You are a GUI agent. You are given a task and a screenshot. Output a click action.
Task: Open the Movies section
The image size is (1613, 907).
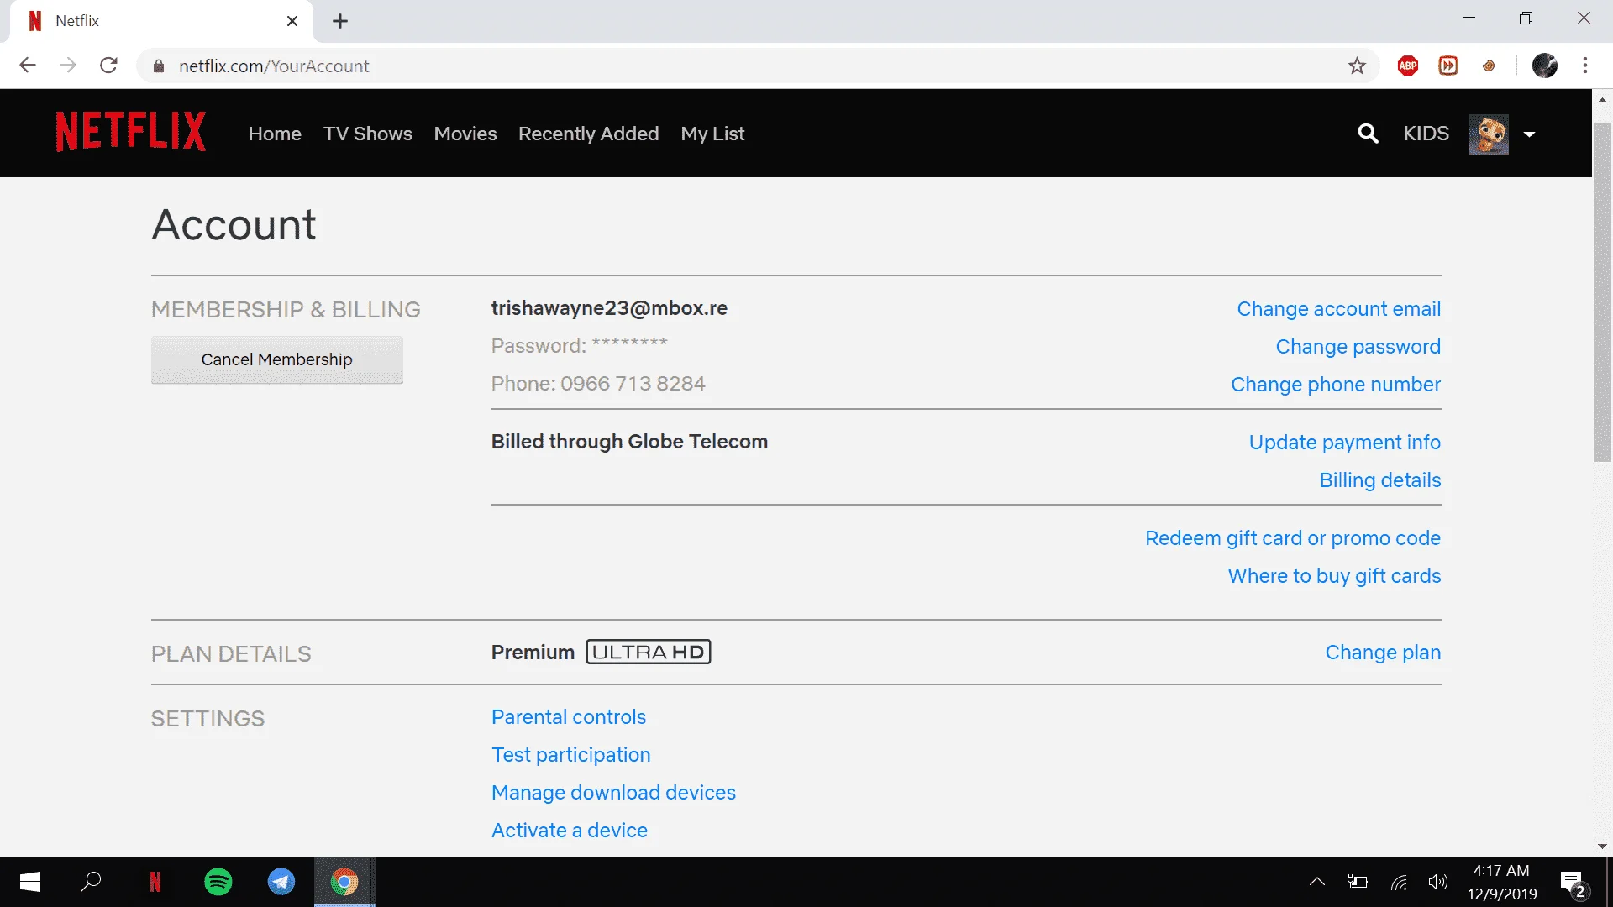coord(465,134)
